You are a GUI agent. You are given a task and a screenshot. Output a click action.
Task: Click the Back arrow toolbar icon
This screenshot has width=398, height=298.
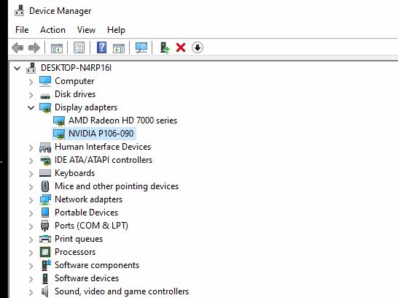point(17,47)
